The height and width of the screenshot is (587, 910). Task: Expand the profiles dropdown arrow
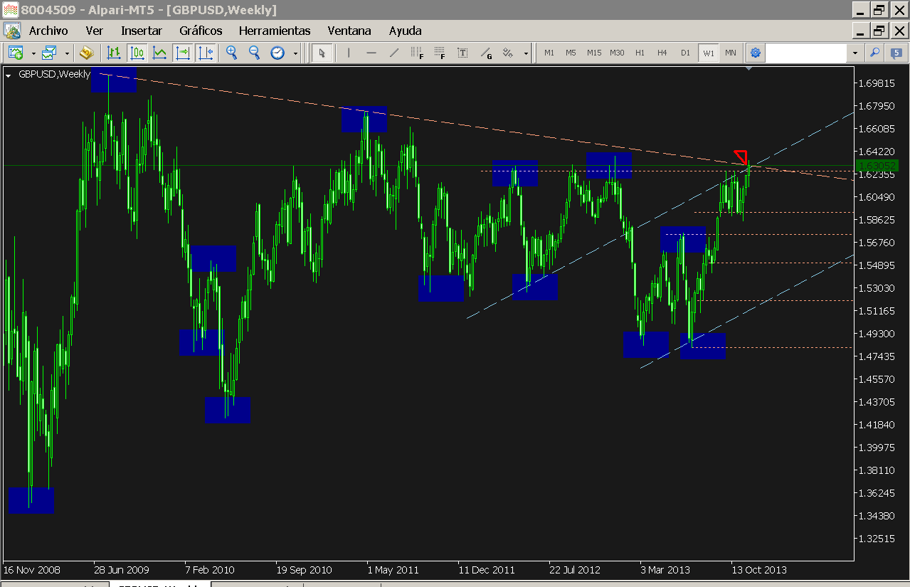[68, 53]
